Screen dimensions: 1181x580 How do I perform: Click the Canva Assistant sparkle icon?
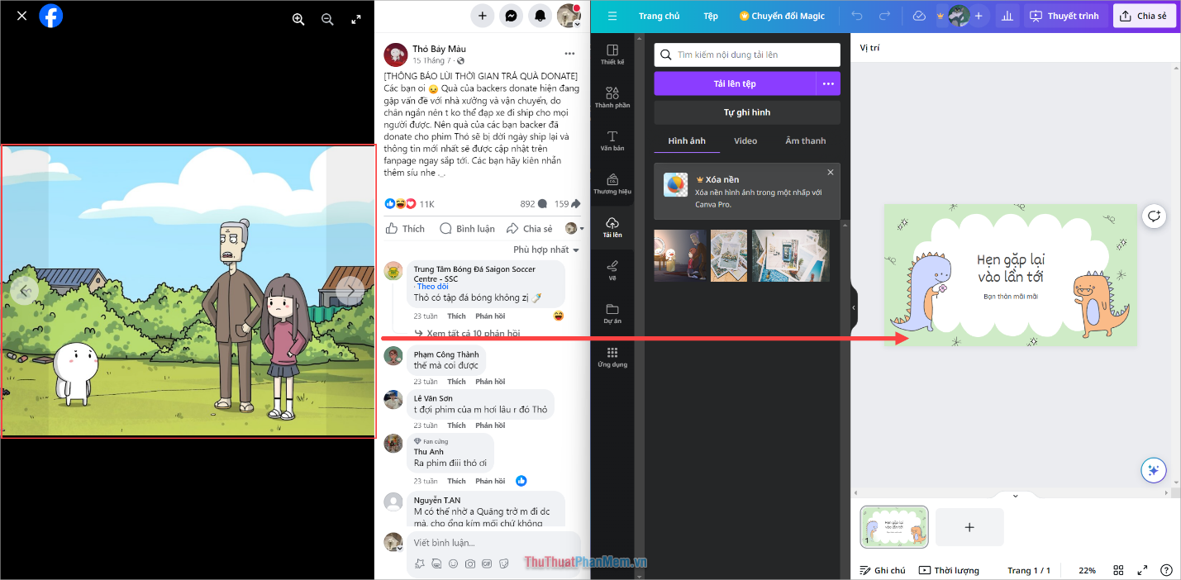tap(1153, 469)
